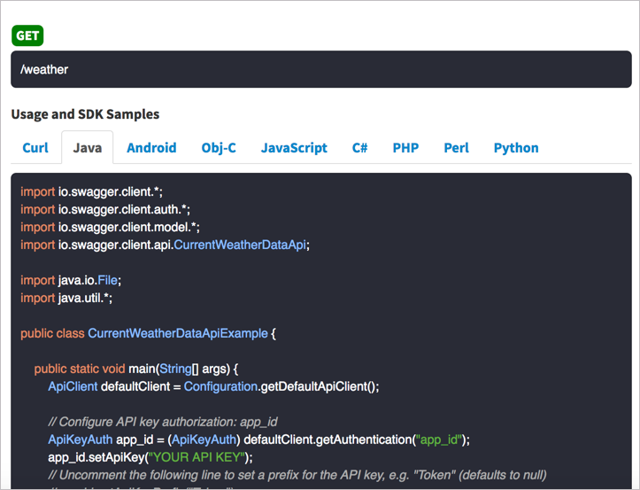Click the Configure API key authorization comment
This screenshot has height=490, width=640.
[170, 422]
